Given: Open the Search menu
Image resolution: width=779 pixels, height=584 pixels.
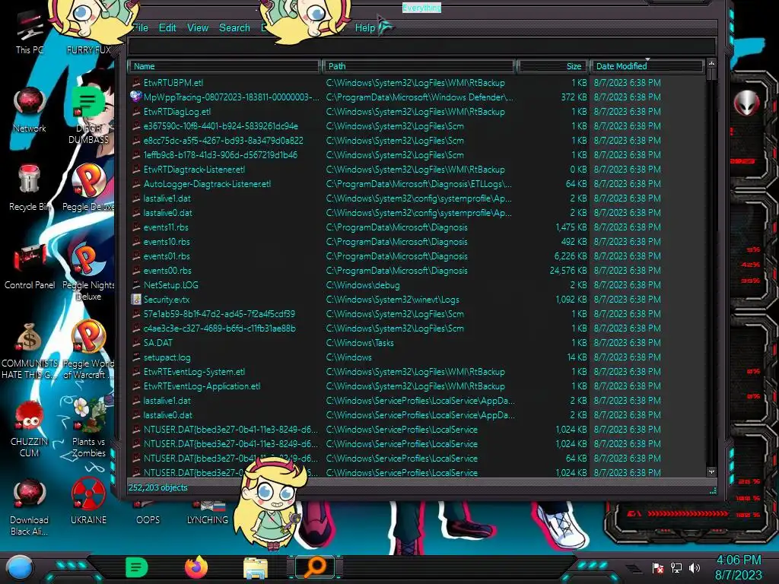Looking at the screenshot, I should click(x=234, y=28).
